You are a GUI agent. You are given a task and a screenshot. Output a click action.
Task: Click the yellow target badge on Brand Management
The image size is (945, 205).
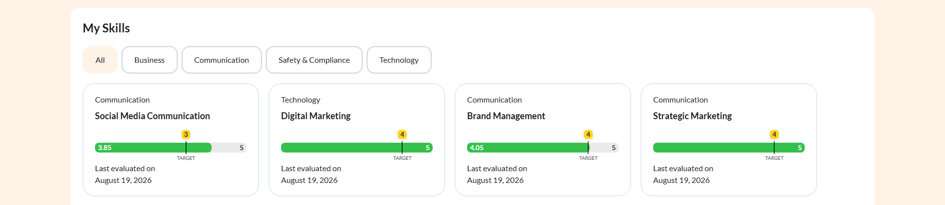[588, 134]
